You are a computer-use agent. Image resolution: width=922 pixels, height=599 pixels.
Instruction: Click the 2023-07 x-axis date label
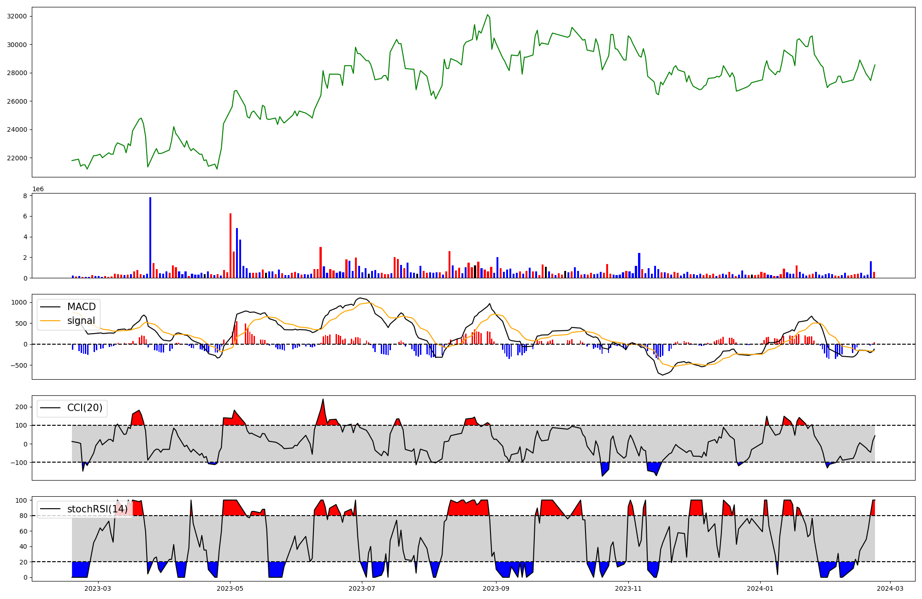point(362,588)
